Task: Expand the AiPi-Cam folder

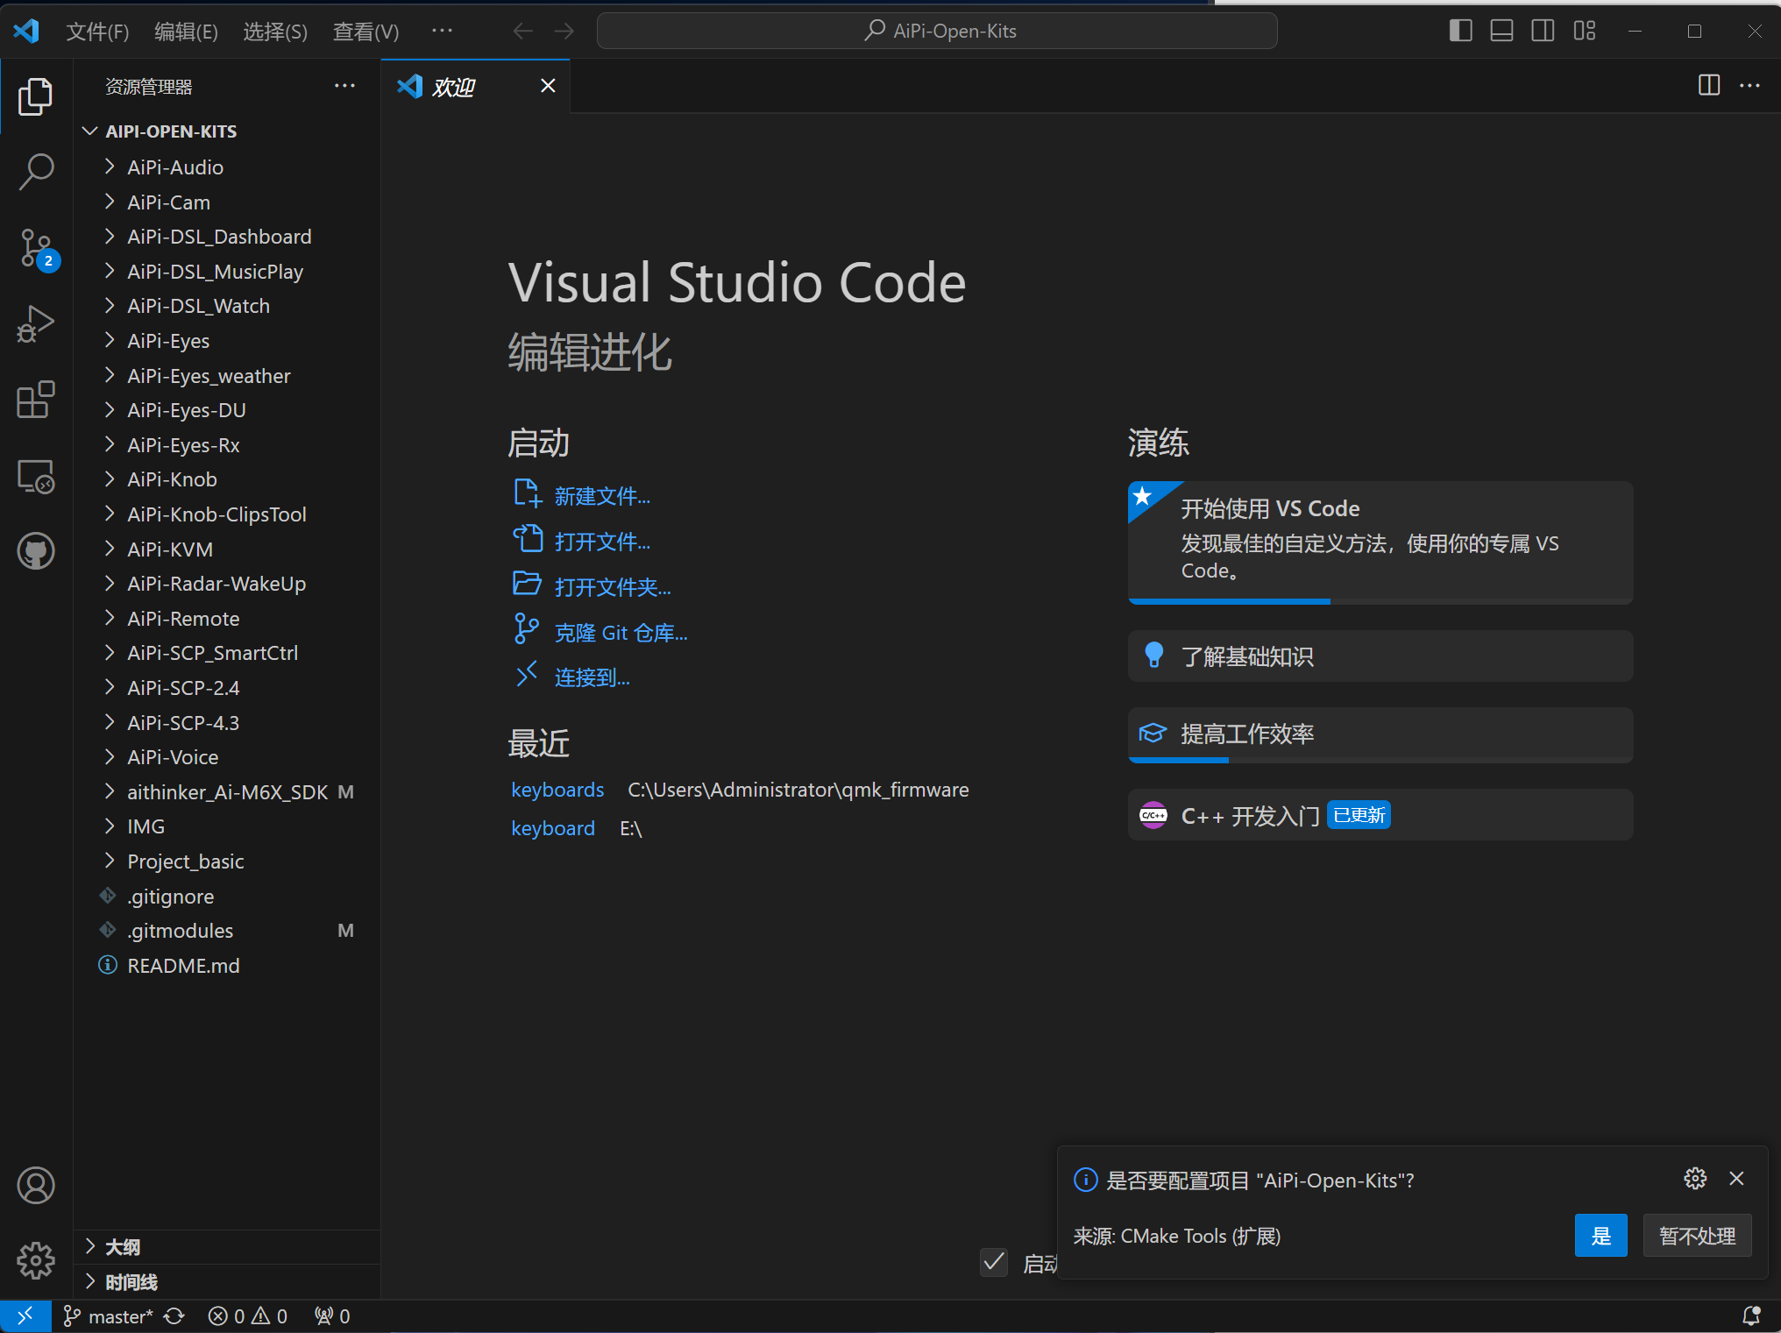Action: pos(227,202)
